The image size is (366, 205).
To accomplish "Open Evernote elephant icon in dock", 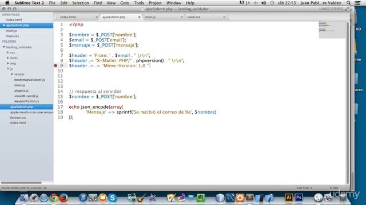I will tap(201, 198).
